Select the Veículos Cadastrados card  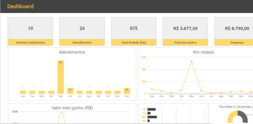tap(30, 31)
